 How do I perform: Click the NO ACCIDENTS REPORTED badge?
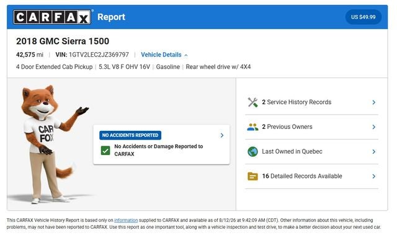pyautogui.click(x=130, y=135)
